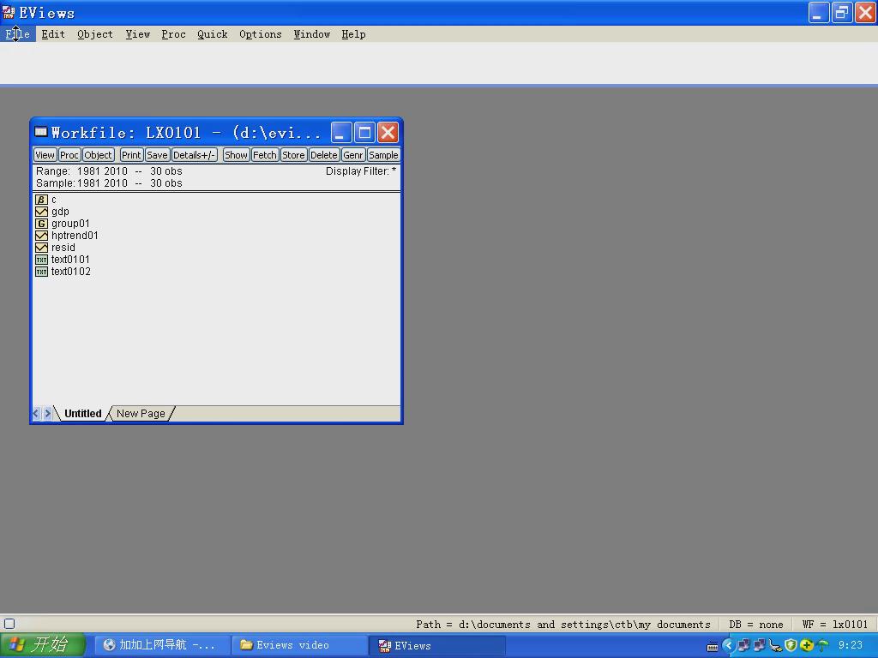
Task: Click the Genr button
Action: tap(352, 155)
